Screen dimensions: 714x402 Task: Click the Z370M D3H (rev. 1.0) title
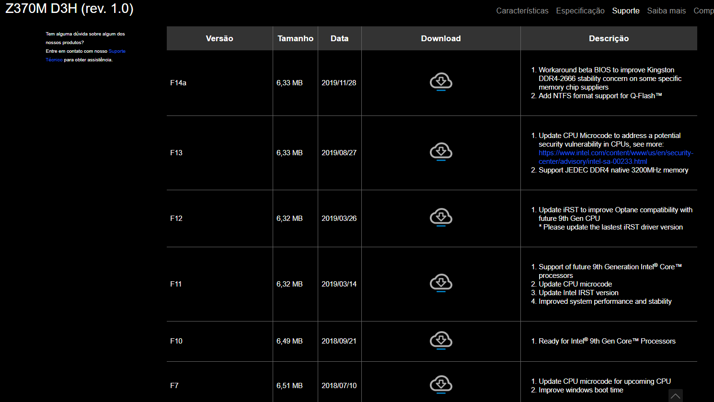[69, 9]
